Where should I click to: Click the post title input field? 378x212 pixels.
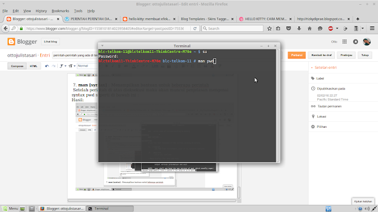click(x=75, y=55)
